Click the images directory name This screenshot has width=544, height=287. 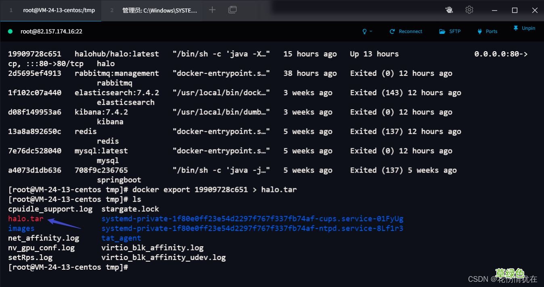[x=21, y=228]
